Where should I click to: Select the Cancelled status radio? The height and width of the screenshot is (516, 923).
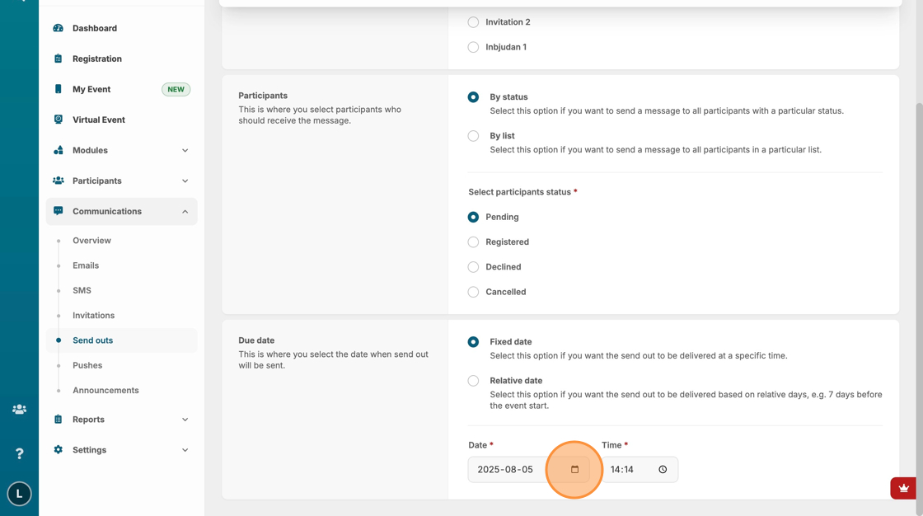tap(473, 292)
